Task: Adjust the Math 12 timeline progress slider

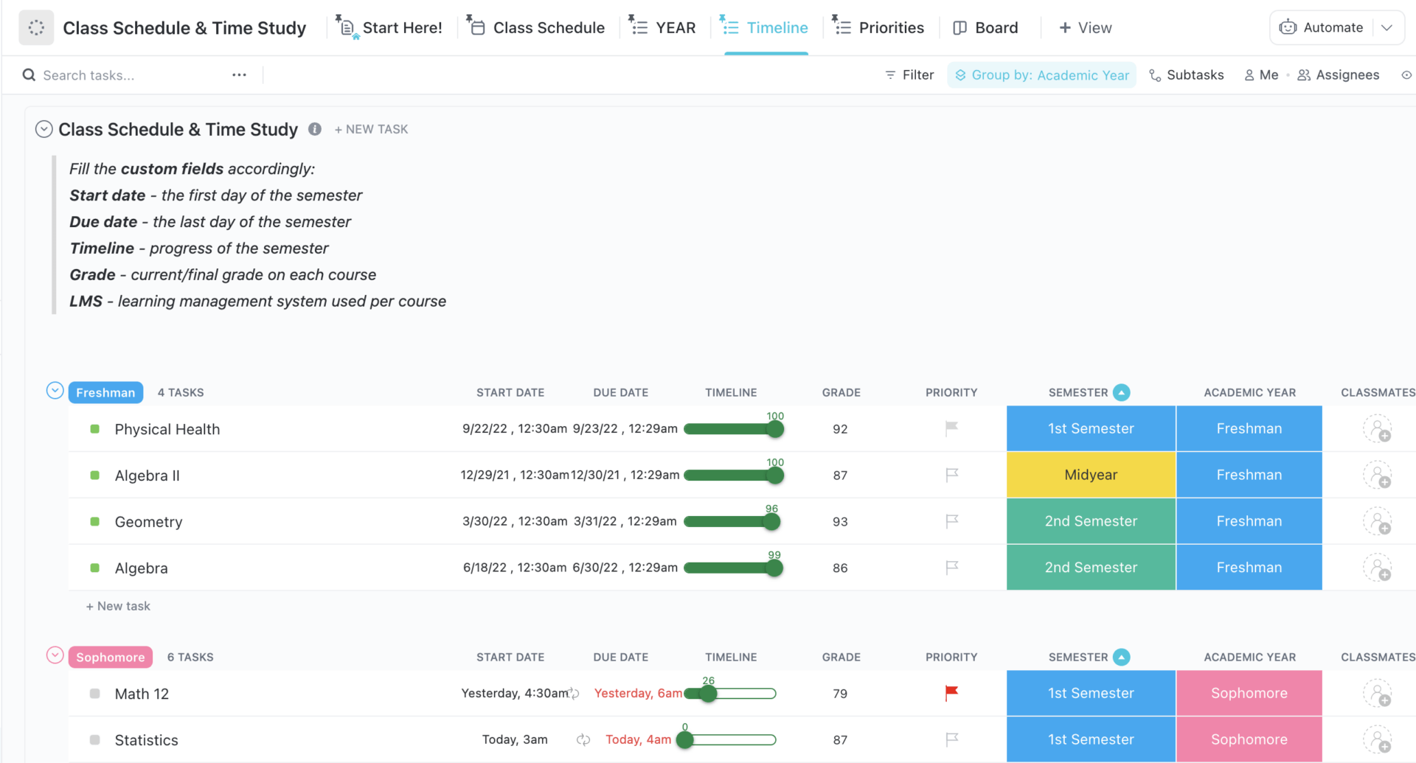Action: click(709, 694)
